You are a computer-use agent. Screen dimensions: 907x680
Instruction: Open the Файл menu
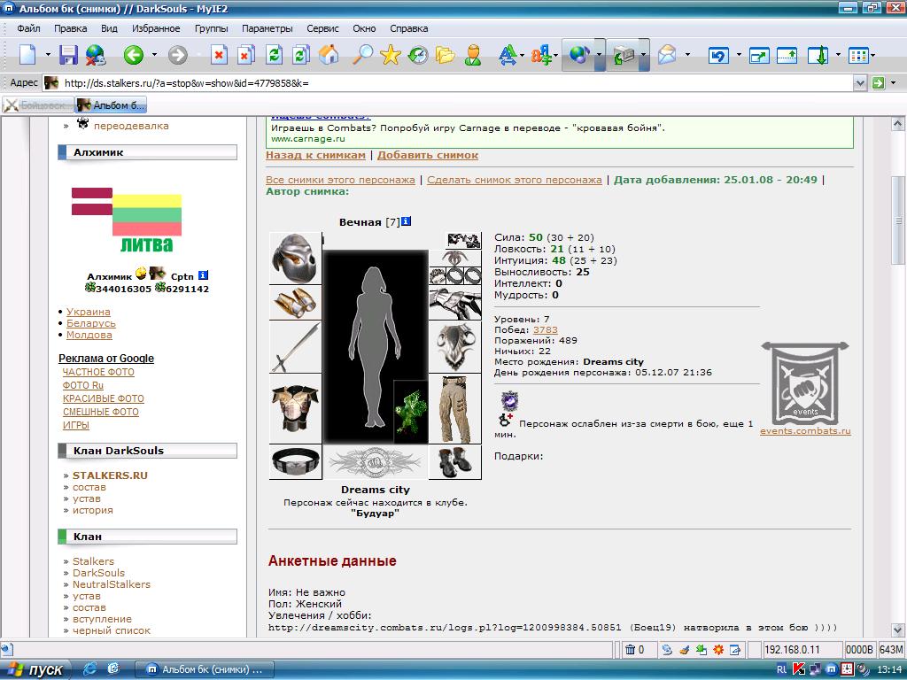[28, 28]
